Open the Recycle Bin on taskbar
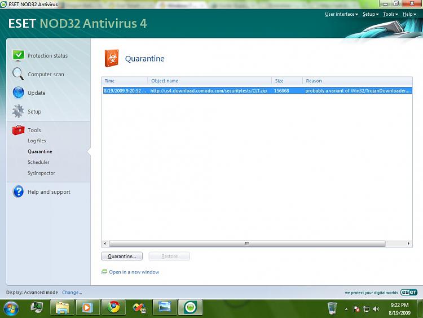Viewport: 423px width, 318px height. click(x=332, y=308)
